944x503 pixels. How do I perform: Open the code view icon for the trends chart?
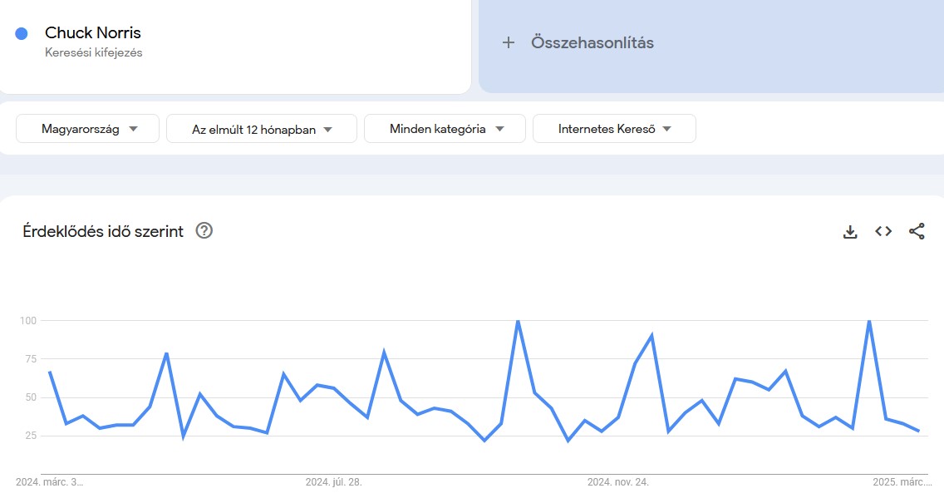tap(883, 231)
